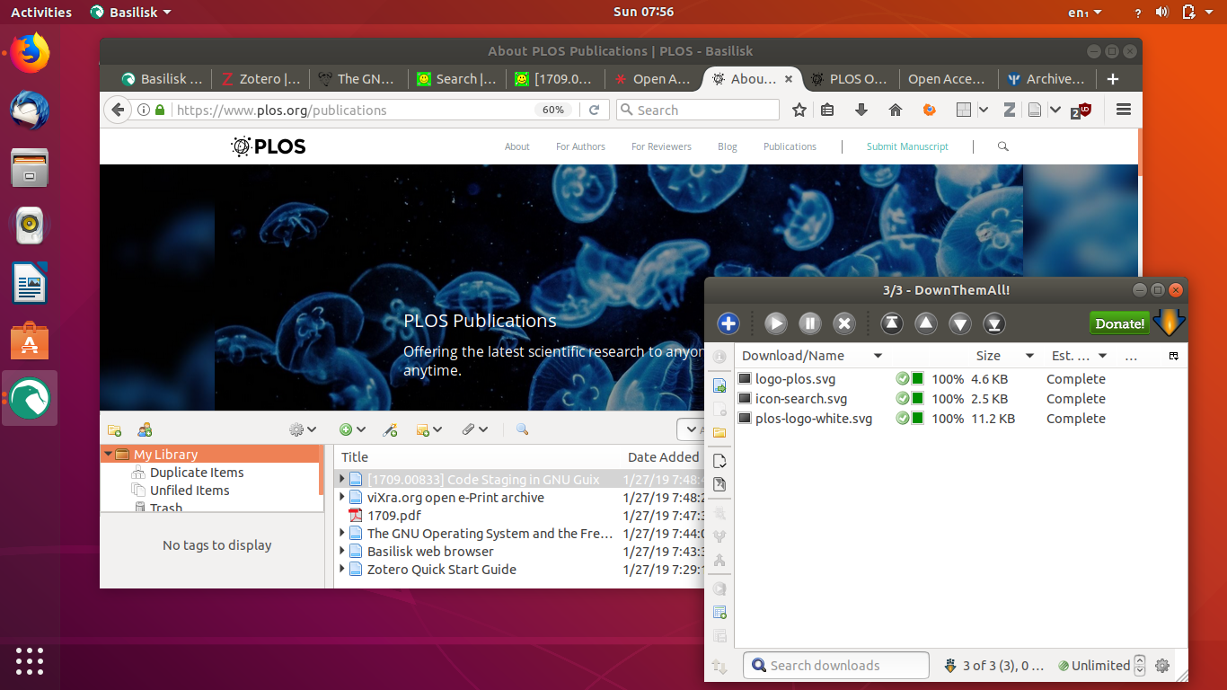Open the Download/Name column filter dropdown
Screen dimensions: 1227x690
click(x=878, y=356)
